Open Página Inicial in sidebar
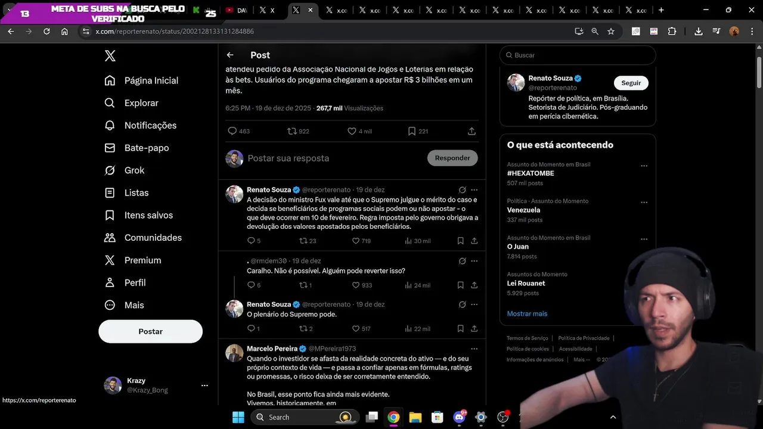This screenshot has width=763, height=429. (x=141, y=80)
